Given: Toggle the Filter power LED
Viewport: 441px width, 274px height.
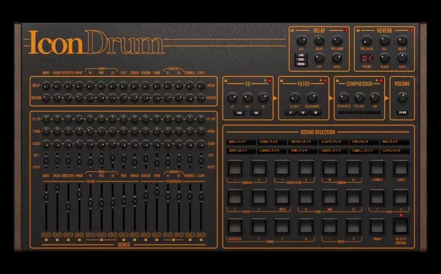Looking at the screenshot, I should (325, 81).
